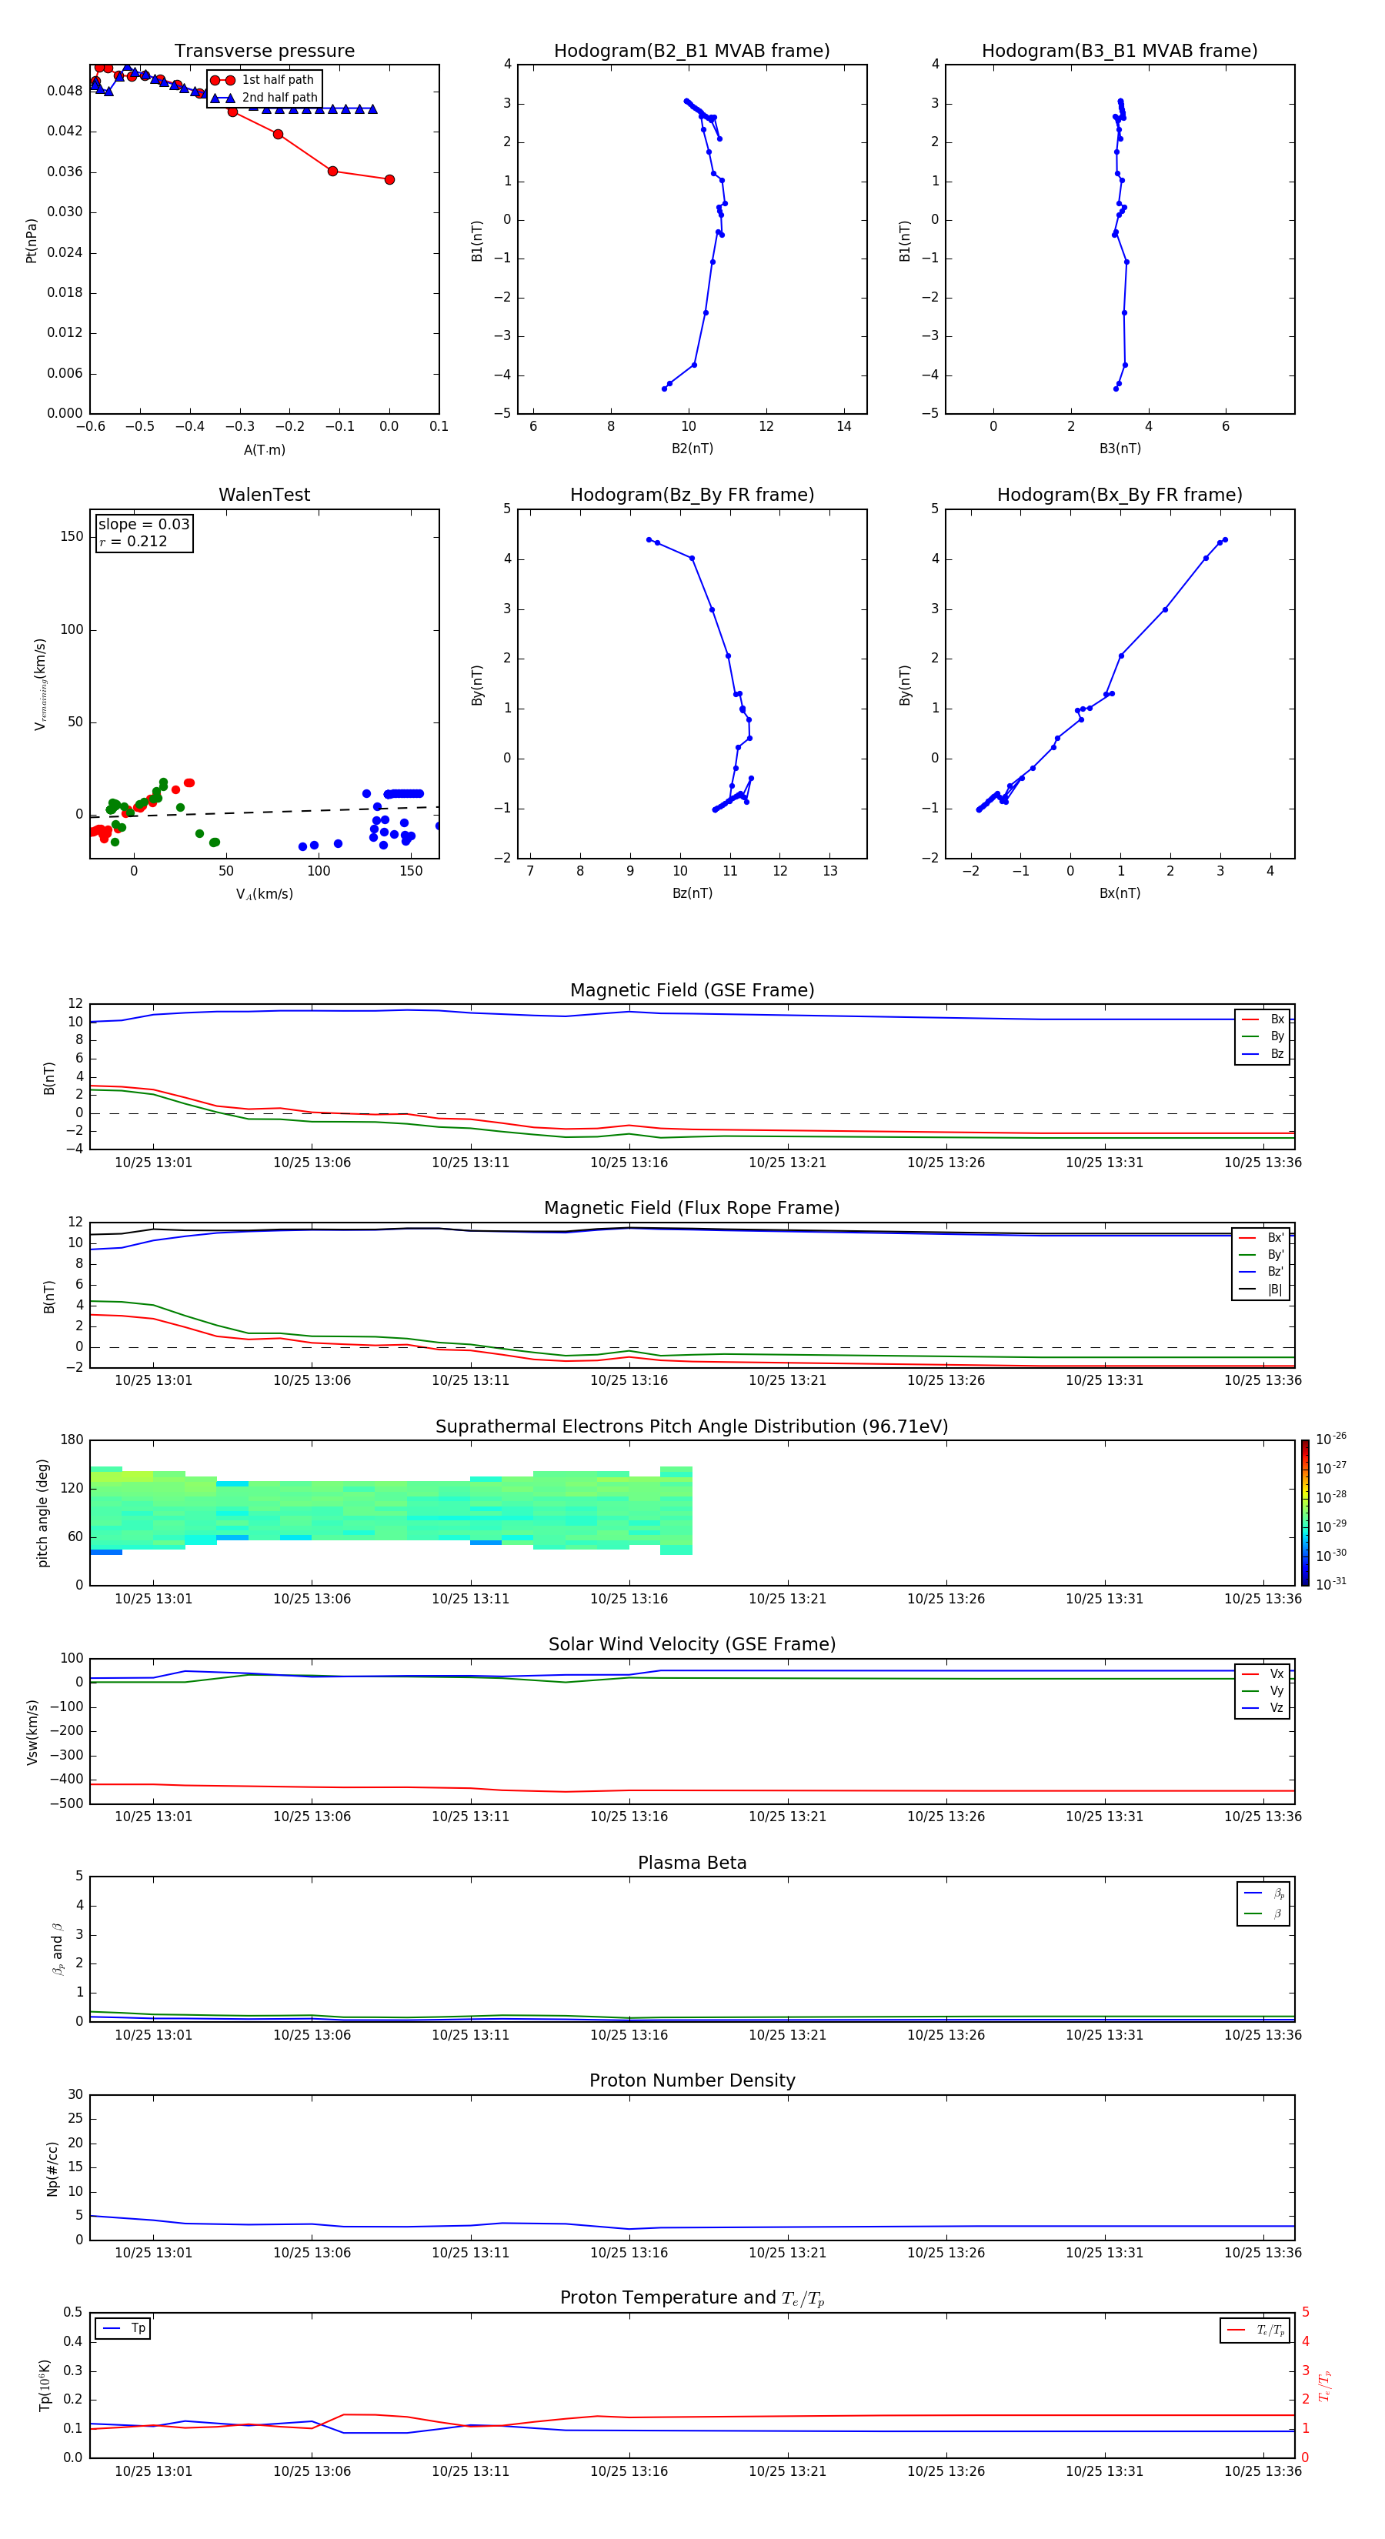
Task: Click the "Hodogram(Bx_By FR frame)" title
Action: pyautogui.click(x=1120, y=495)
